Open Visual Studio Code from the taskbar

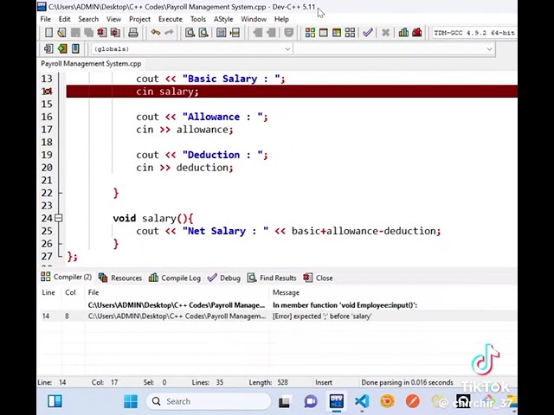pos(362,401)
